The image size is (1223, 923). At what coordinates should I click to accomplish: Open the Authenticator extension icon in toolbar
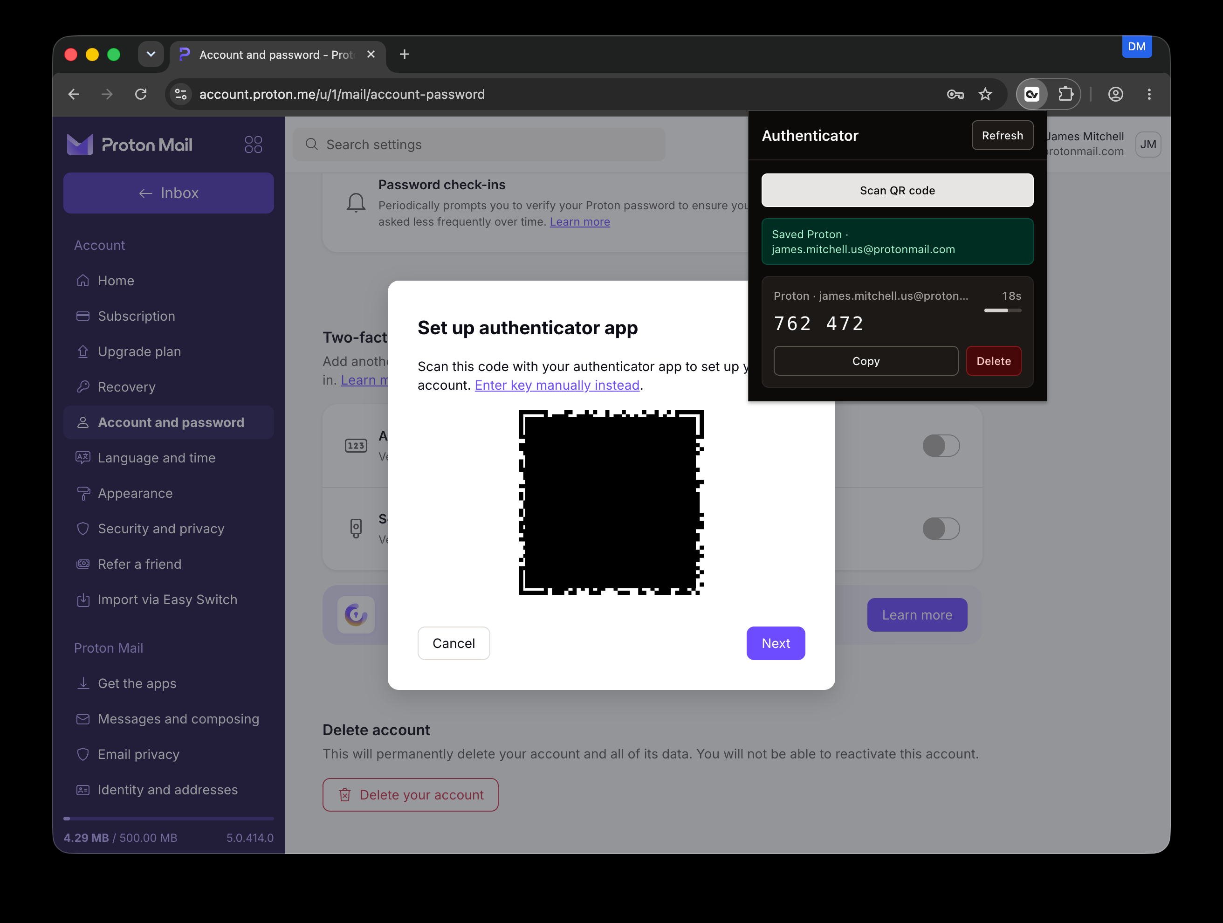click(1031, 94)
